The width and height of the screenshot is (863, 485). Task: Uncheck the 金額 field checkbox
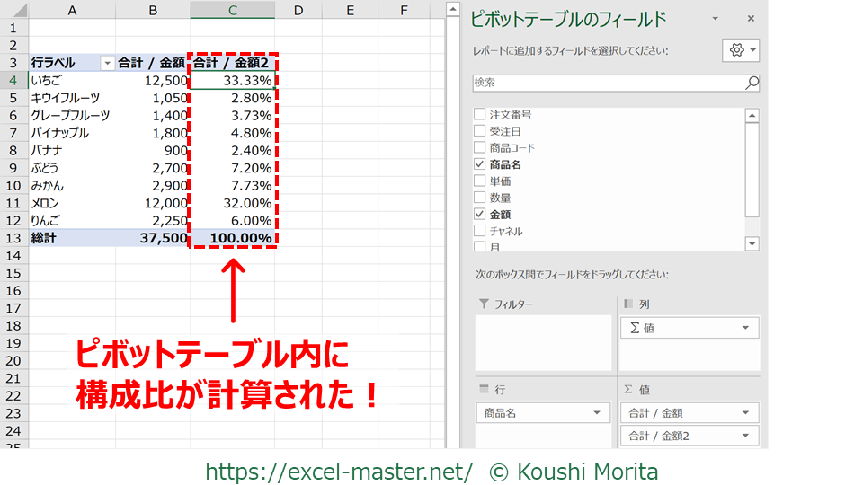point(480,215)
